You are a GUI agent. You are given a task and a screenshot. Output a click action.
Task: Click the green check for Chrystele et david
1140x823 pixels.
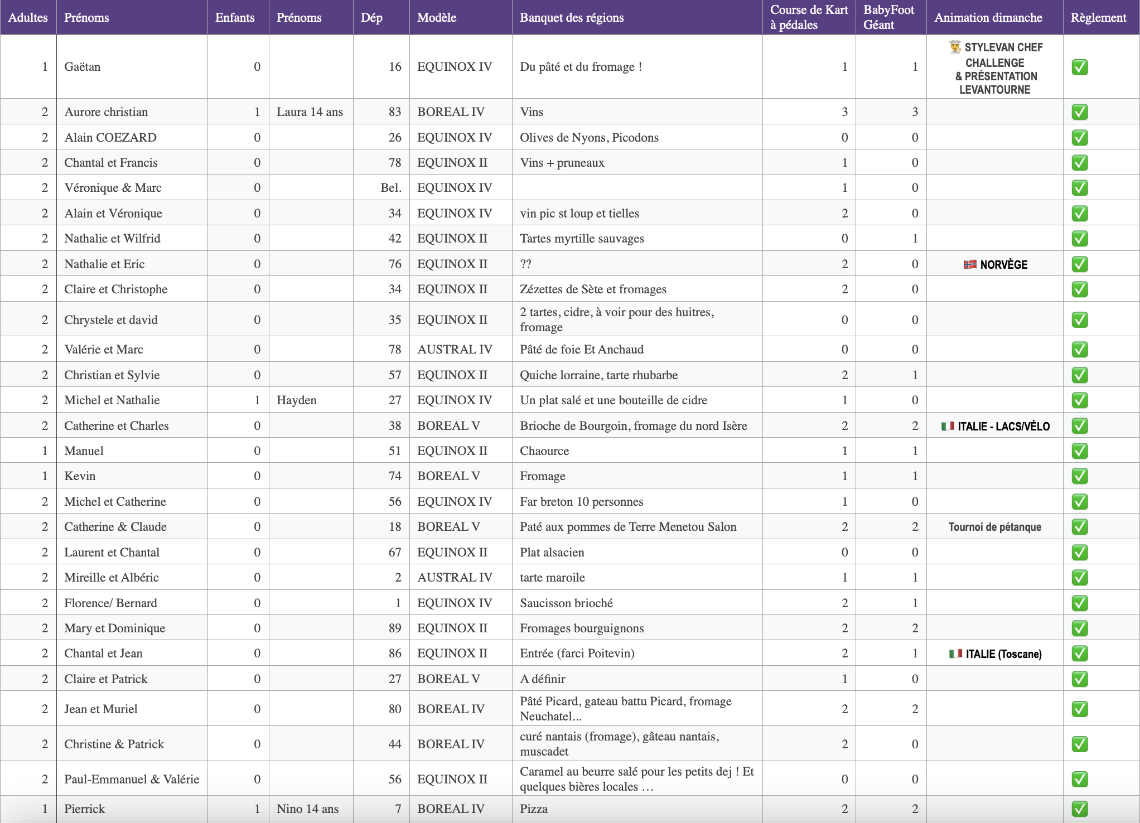[x=1080, y=319]
